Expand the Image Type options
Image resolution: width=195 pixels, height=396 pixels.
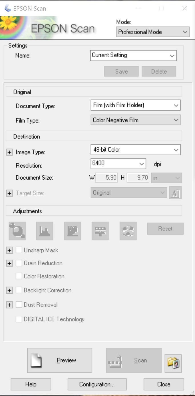click(x=9, y=152)
